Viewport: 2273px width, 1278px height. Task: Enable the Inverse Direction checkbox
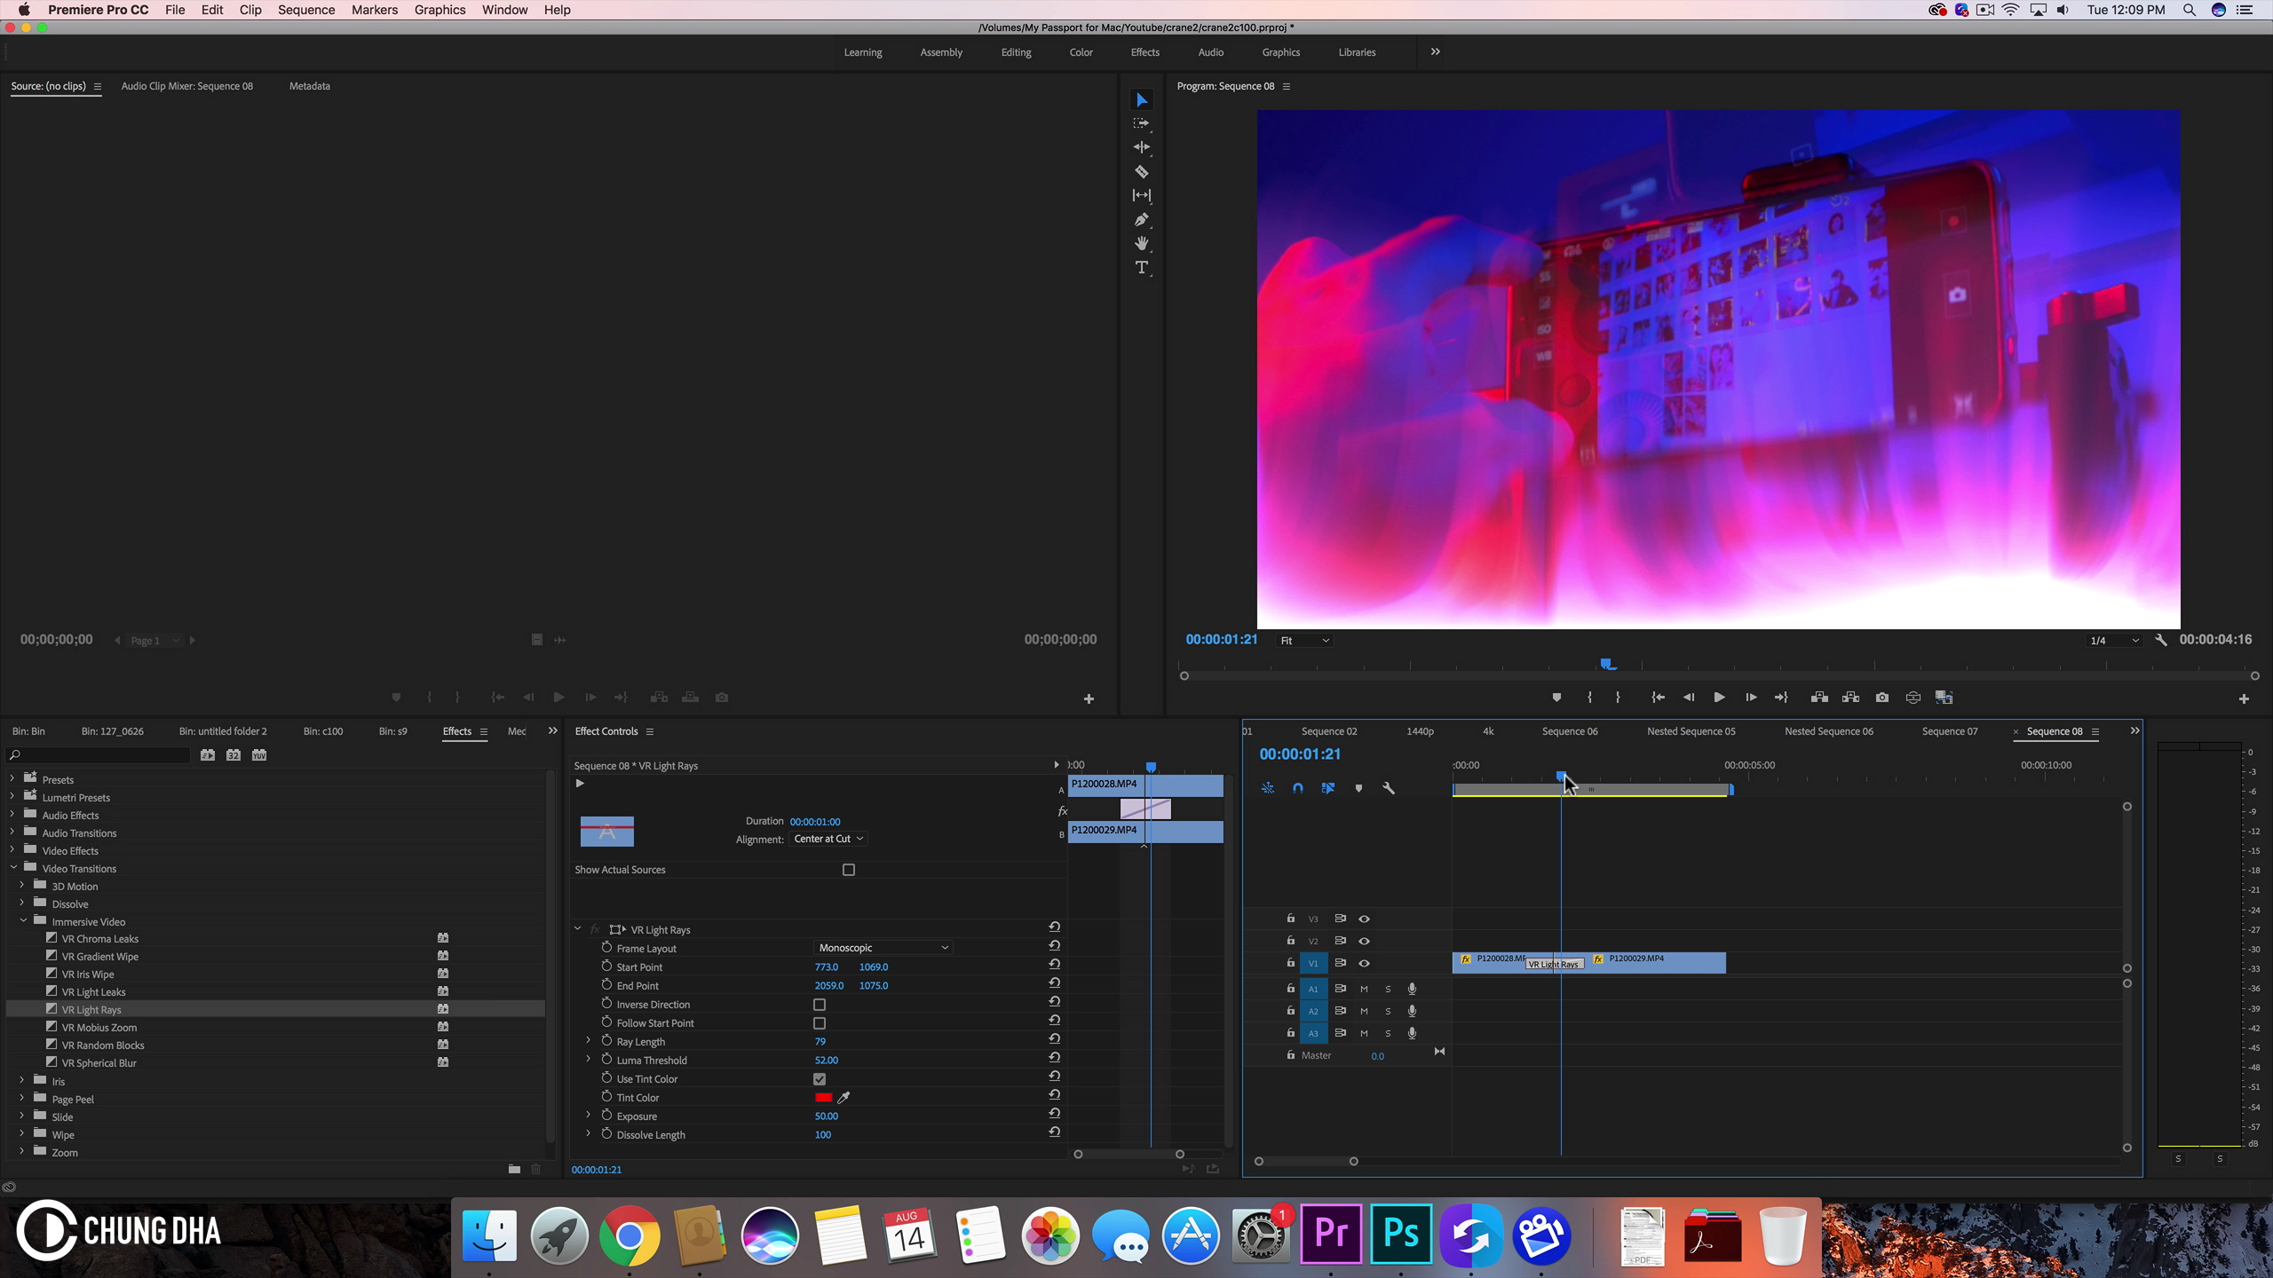[820, 1005]
